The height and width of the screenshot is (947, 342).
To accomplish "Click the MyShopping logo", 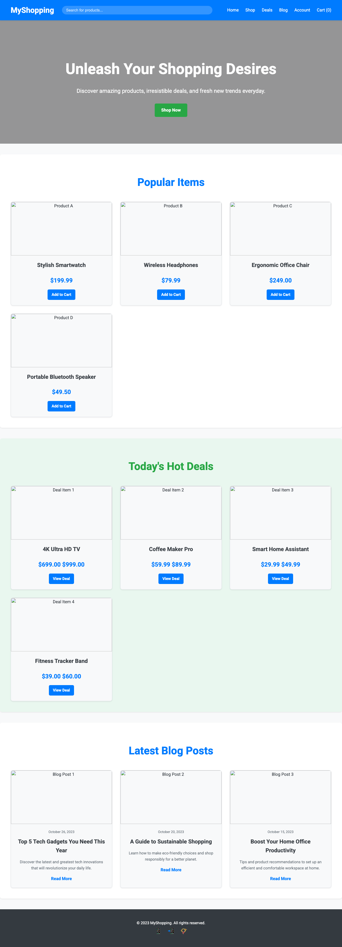I will click(x=32, y=10).
